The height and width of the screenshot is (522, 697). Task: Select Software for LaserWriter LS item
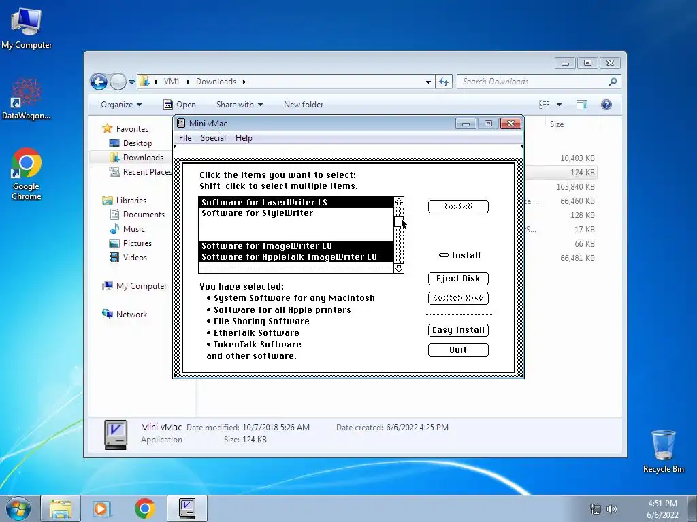click(x=296, y=203)
